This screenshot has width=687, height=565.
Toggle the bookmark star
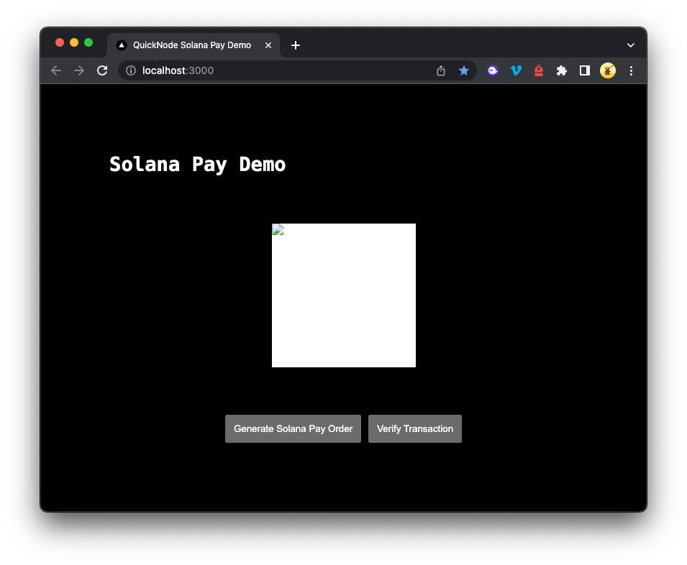(x=463, y=70)
